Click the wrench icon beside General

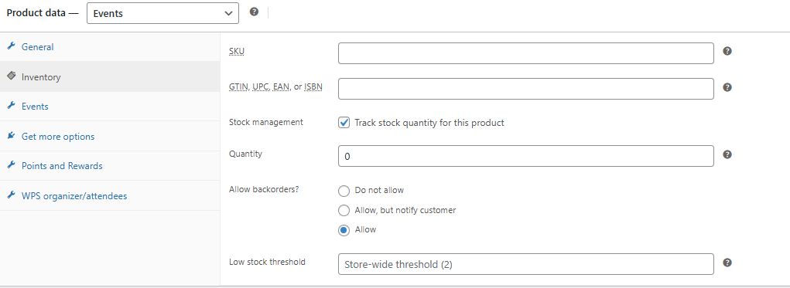(x=11, y=46)
